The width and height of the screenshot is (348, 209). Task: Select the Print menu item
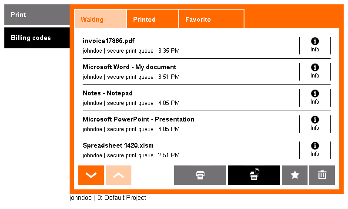coord(37,15)
